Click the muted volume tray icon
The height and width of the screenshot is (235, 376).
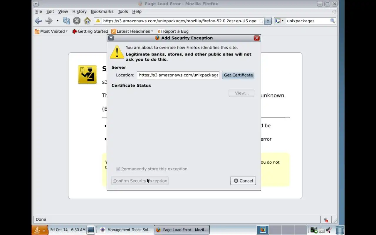[x=329, y=230]
